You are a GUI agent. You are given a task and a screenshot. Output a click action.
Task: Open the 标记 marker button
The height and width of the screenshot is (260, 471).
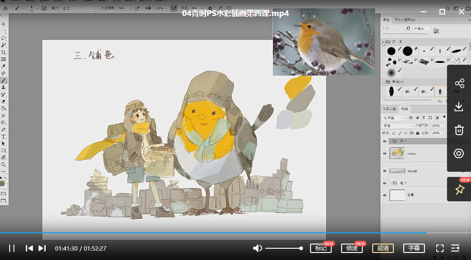[321, 248]
